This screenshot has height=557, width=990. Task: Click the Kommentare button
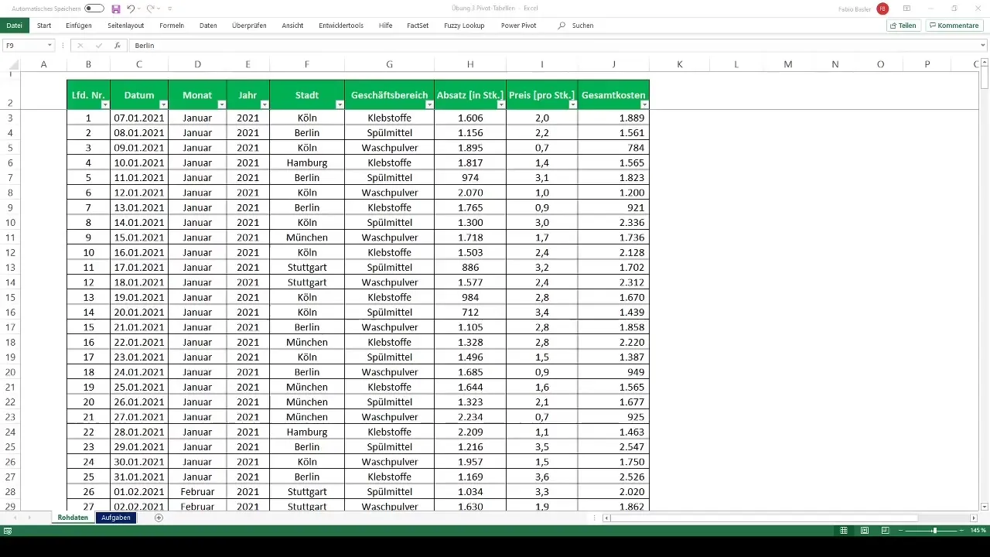954,26
